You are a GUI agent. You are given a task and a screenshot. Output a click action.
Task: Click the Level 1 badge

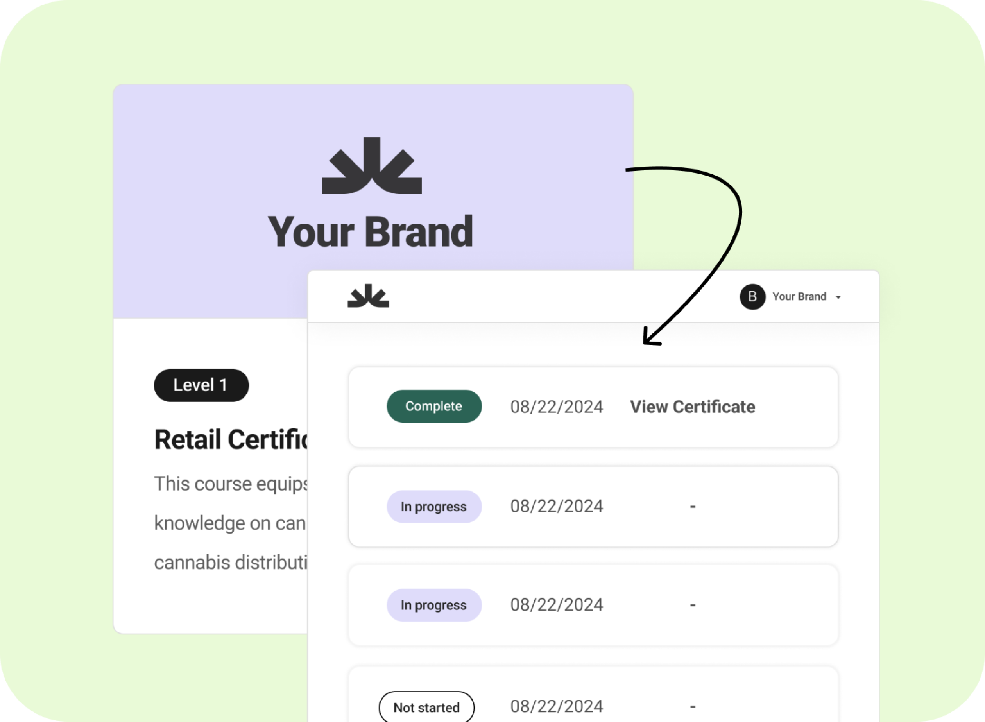click(201, 385)
